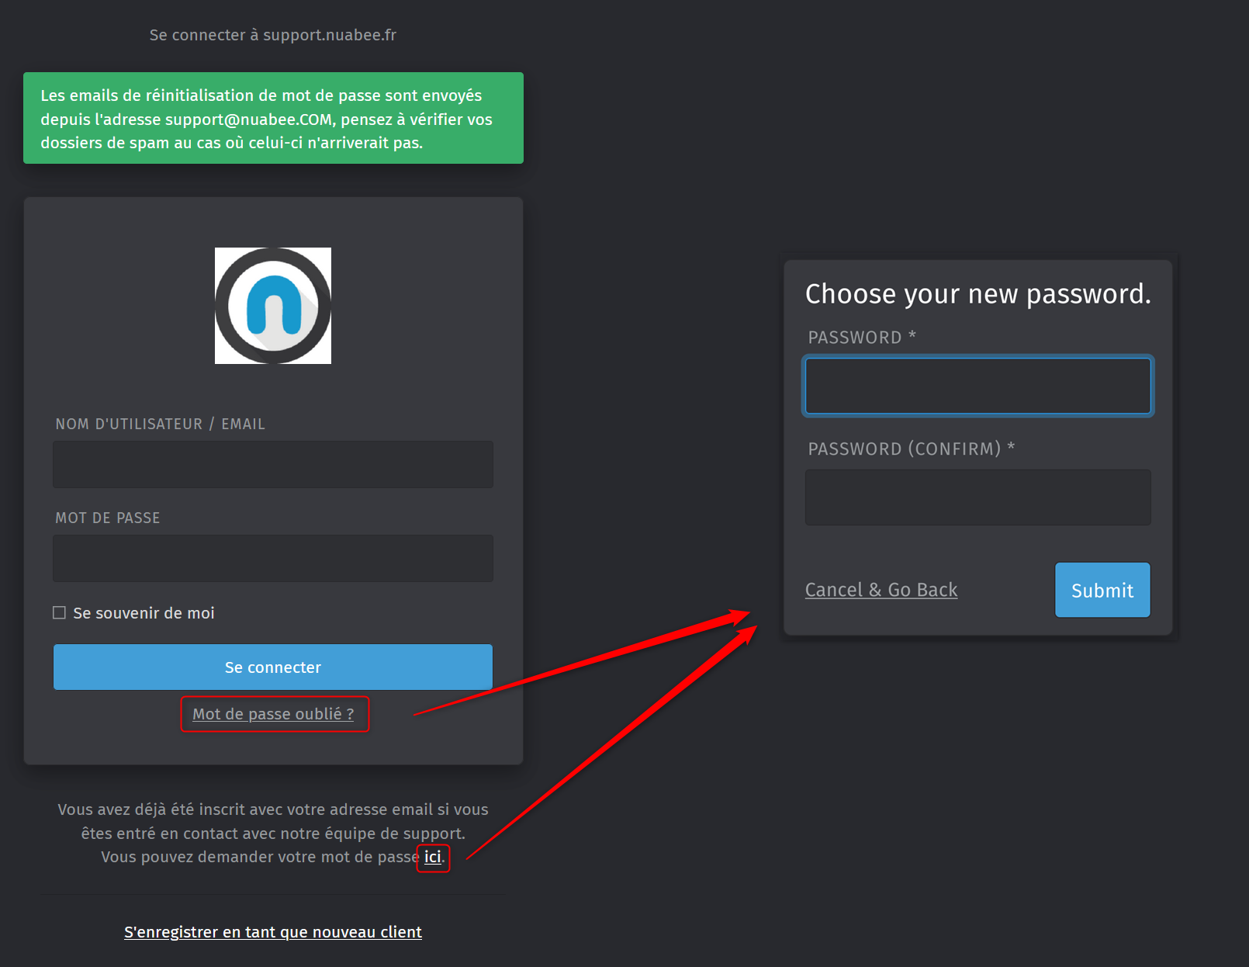Screen dimensions: 1249x967
Task: Click Cancel & Go Back
Action: point(881,590)
